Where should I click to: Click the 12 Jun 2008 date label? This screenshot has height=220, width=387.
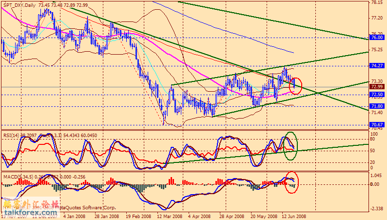tap(294, 216)
